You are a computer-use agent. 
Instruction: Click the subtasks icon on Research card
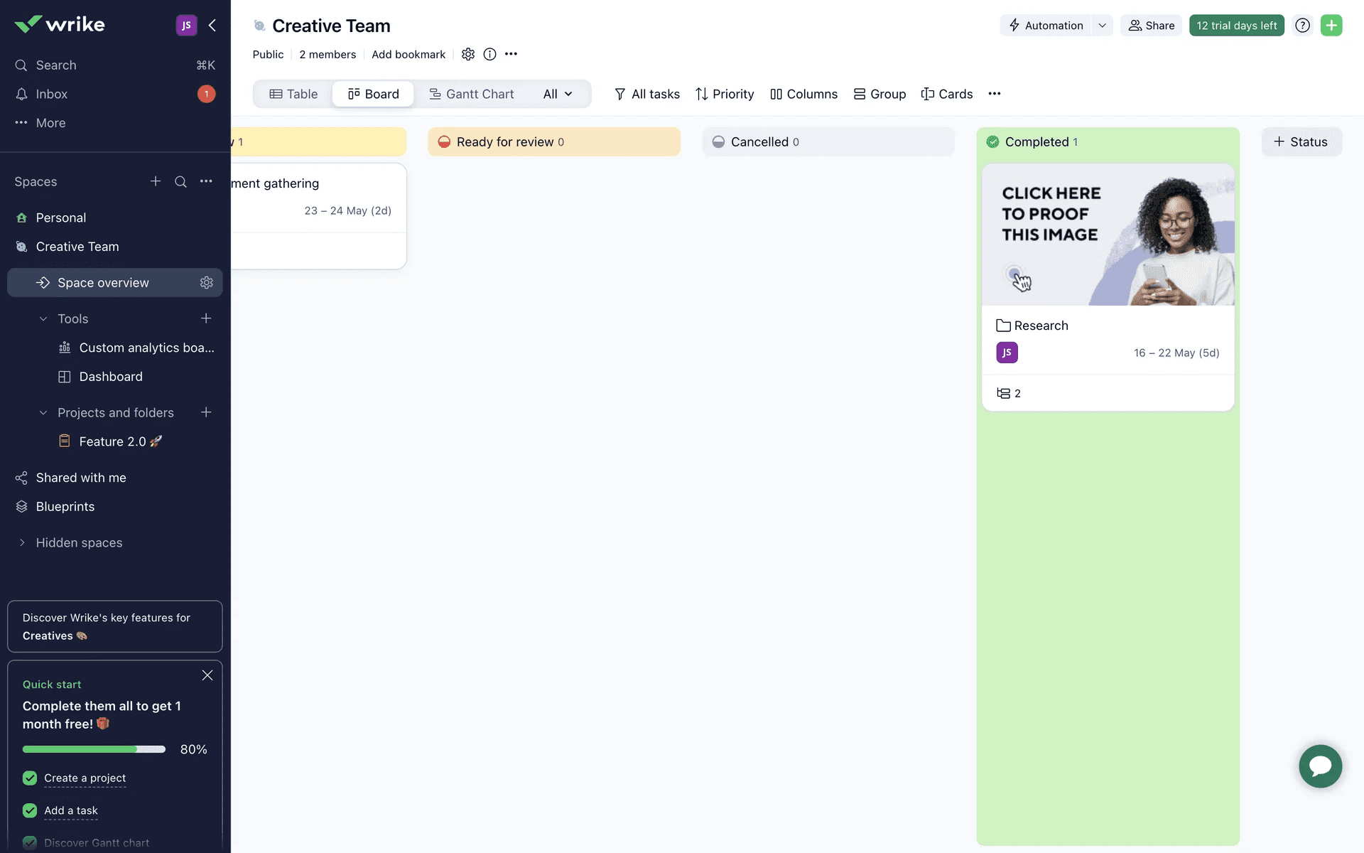click(1003, 393)
